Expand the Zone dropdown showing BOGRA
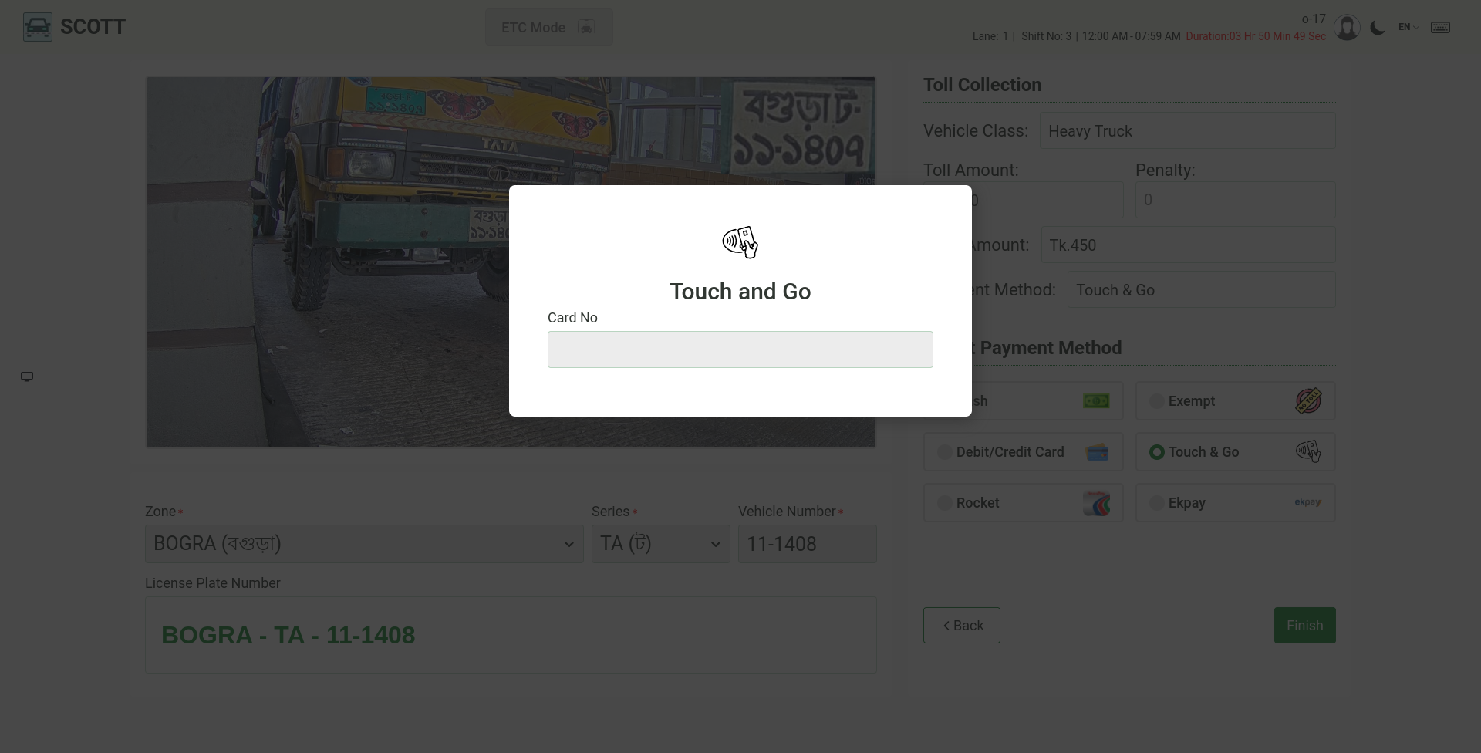 click(364, 544)
